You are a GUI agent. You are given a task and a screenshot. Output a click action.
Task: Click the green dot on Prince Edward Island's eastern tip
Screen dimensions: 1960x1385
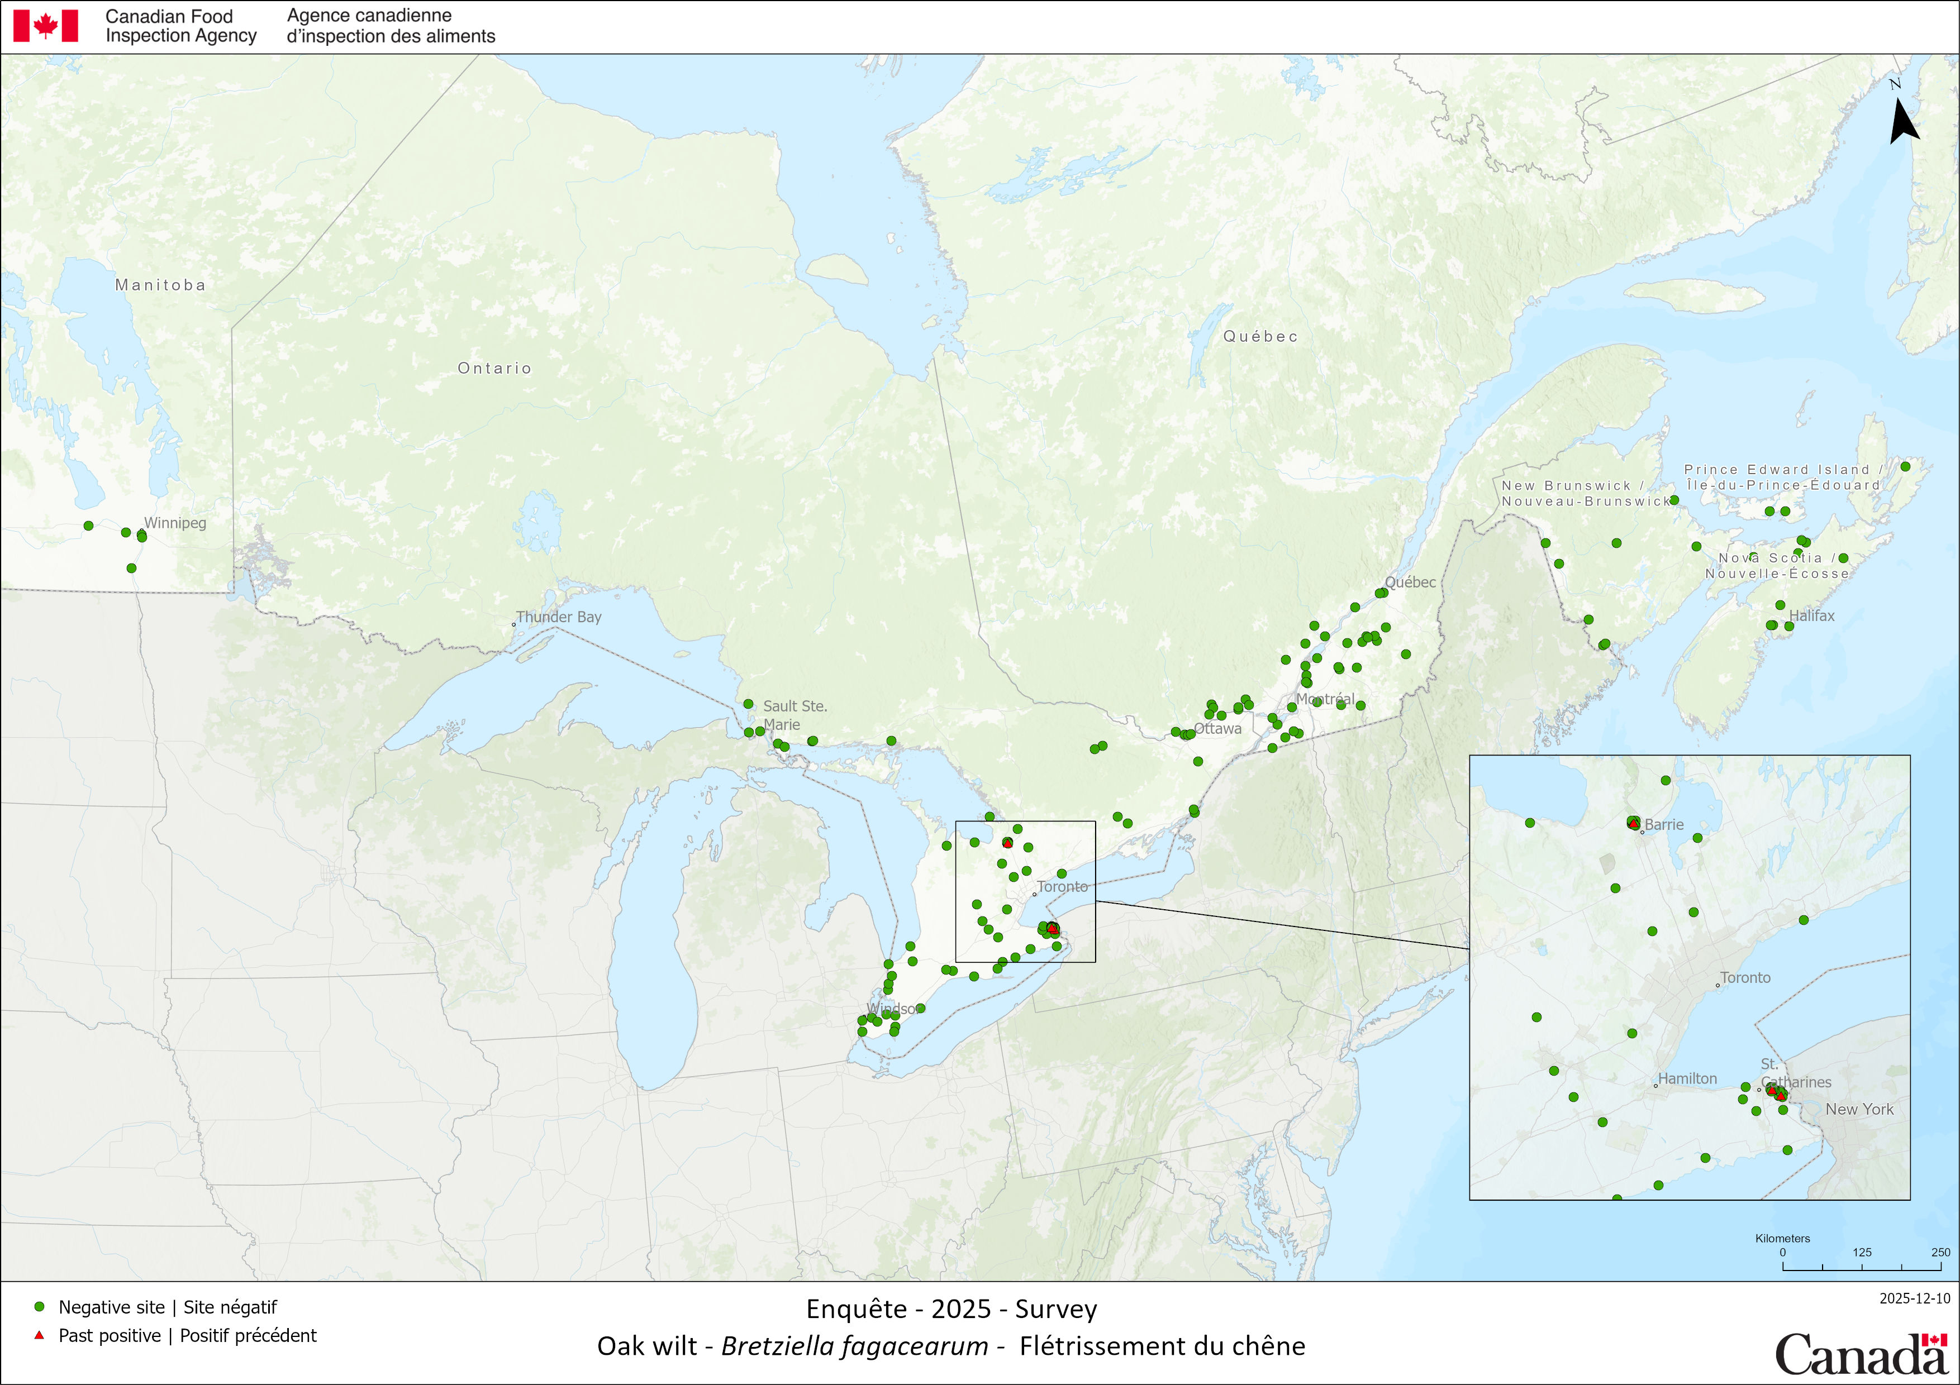click(1905, 467)
